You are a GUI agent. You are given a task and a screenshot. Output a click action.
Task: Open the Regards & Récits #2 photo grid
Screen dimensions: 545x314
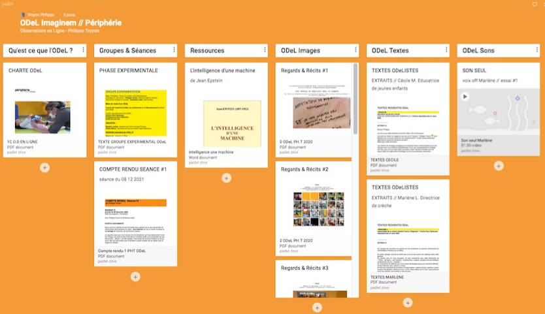tap(319, 209)
